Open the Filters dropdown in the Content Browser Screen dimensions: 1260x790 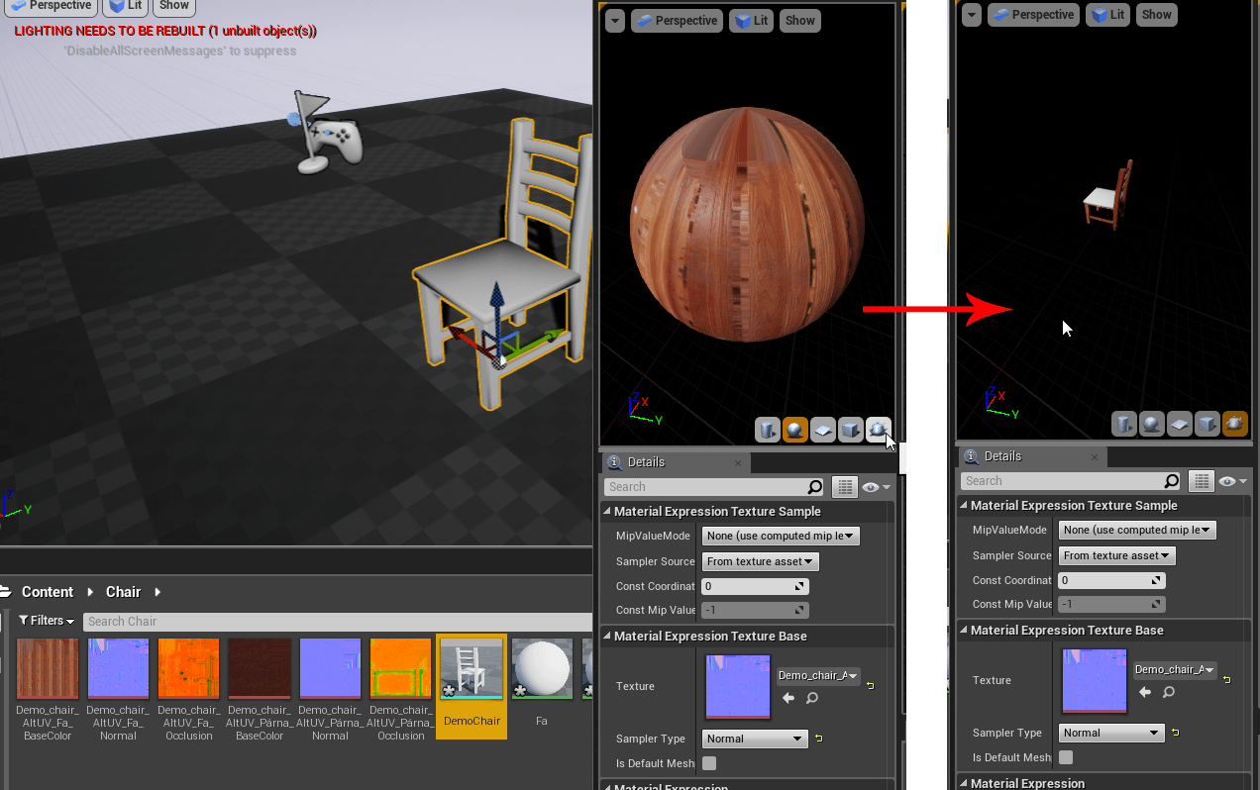click(x=48, y=621)
